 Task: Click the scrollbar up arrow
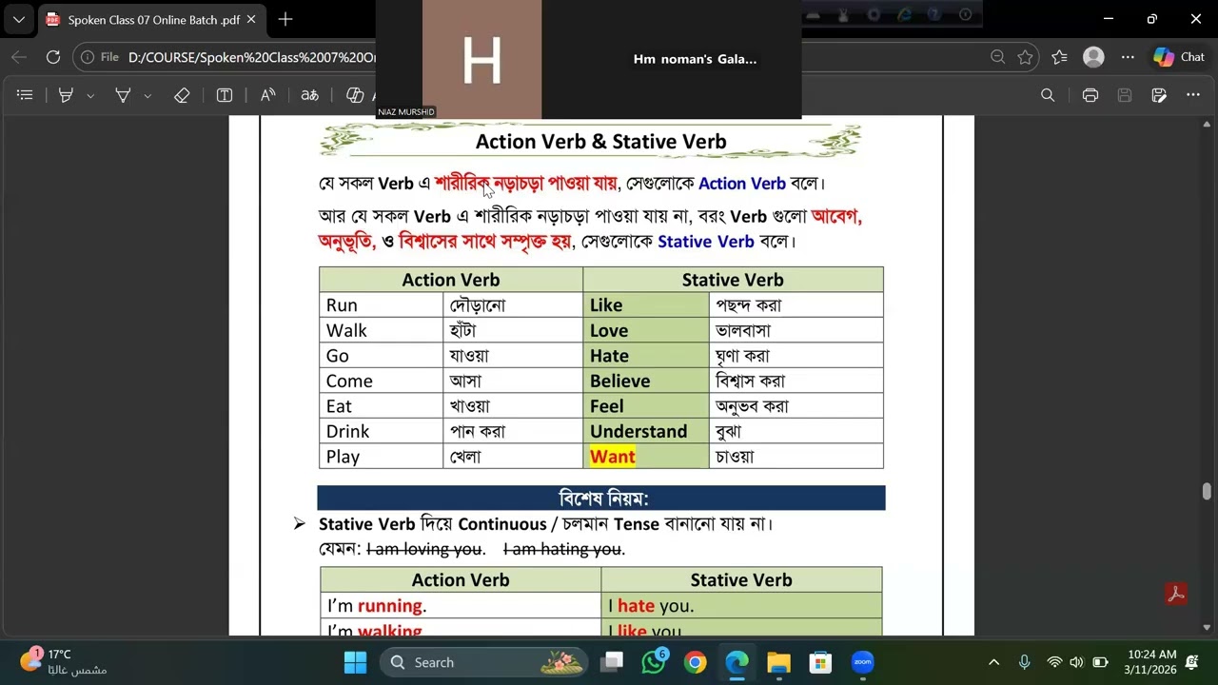1207,125
